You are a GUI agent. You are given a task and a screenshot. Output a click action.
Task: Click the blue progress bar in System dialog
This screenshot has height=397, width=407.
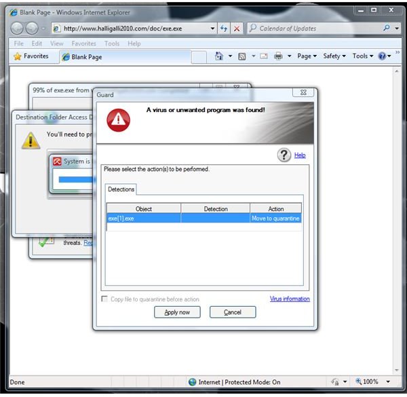(x=76, y=179)
